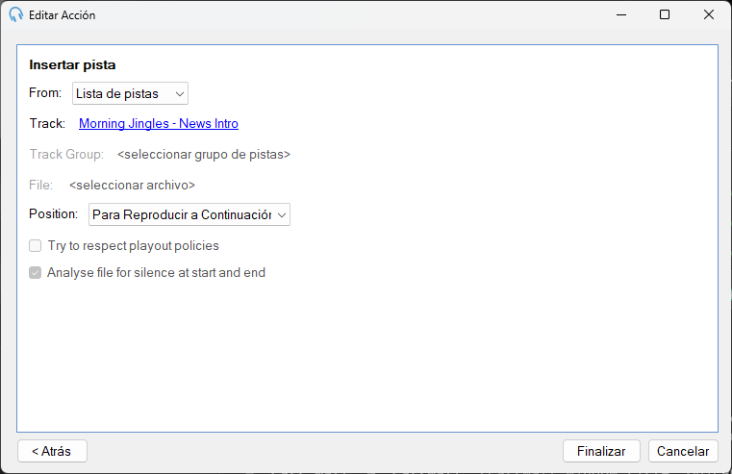
Task: Dismiss the dialog with Cancelar
Action: tap(683, 451)
